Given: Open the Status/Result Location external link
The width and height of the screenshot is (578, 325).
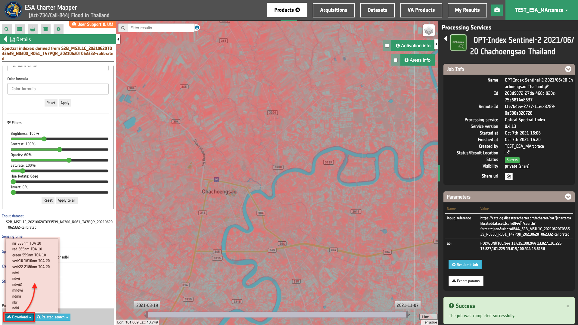Looking at the screenshot, I should click(x=507, y=153).
